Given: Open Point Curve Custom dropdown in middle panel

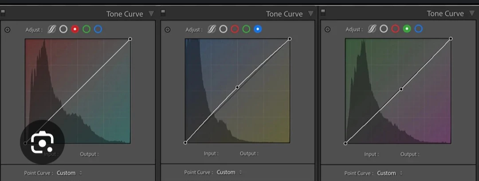Looking at the screenshot, I should click(229, 173).
